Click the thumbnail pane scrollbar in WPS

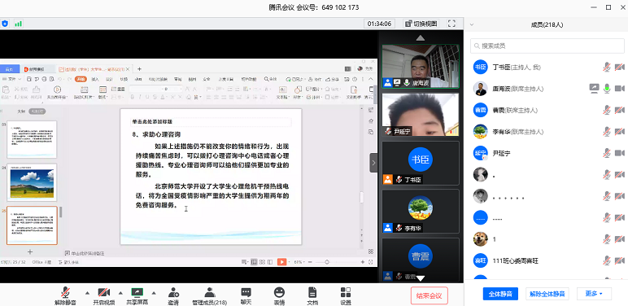[x=61, y=212]
